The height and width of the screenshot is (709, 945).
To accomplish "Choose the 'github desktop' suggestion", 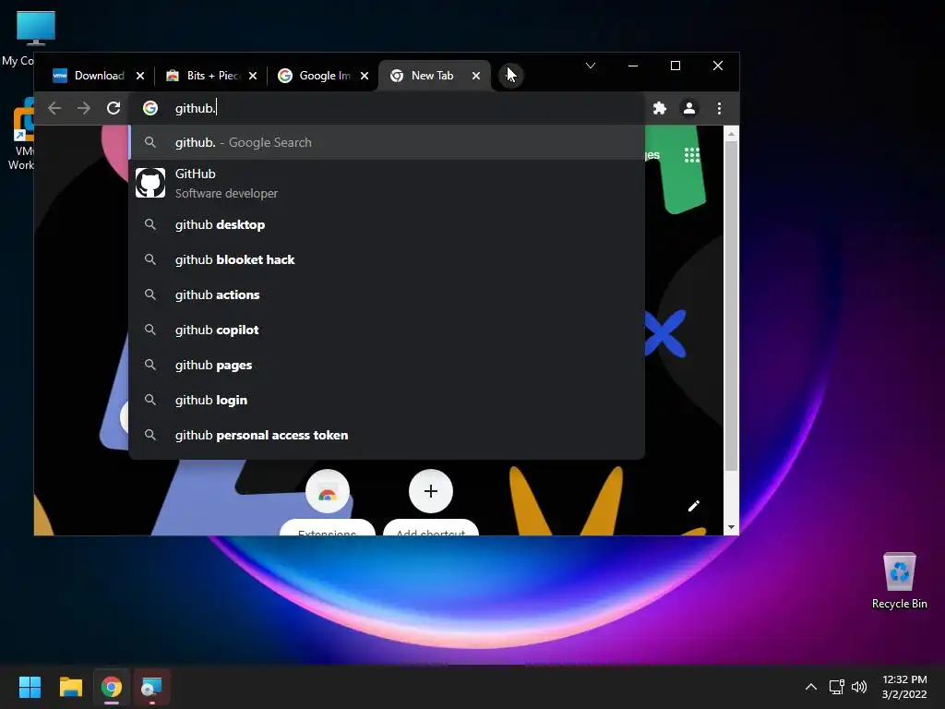I will point(387,224).
